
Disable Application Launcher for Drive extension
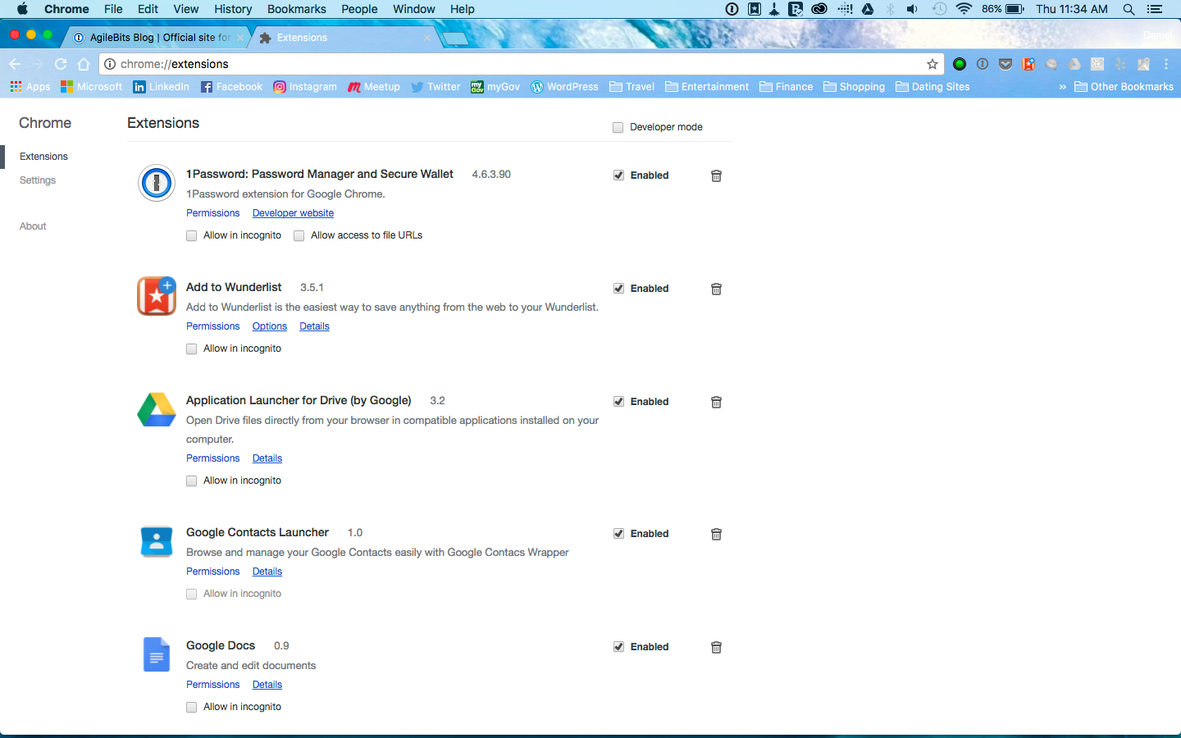tap(618, 401)
